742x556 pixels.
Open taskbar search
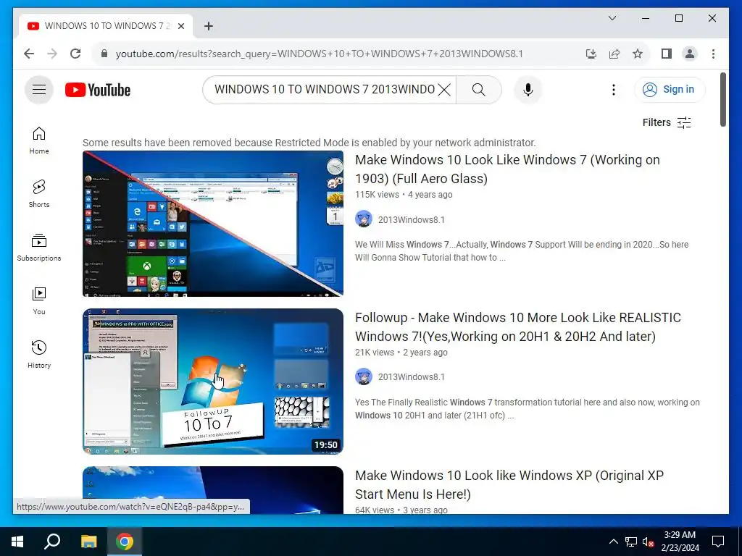pos(52,542)
